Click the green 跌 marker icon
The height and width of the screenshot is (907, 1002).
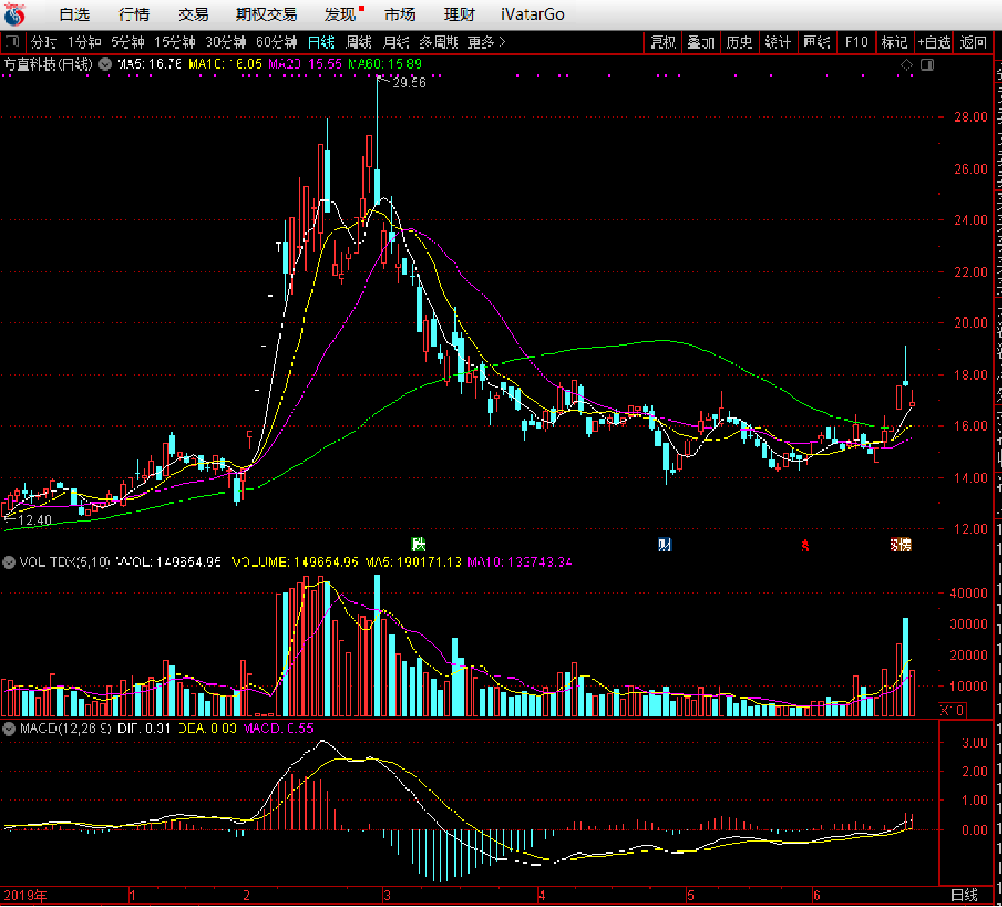point(419,544)
